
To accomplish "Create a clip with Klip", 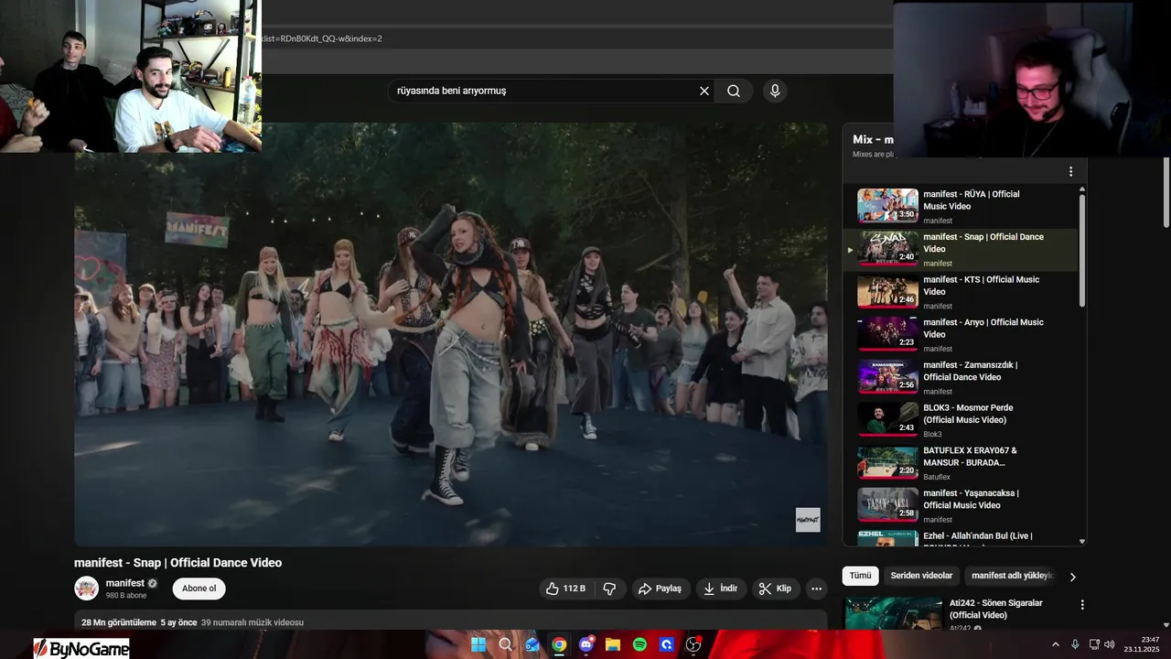I will tap(775, 589).
